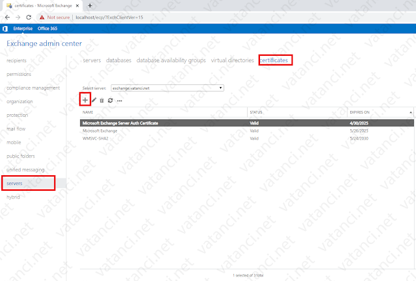Open hybrid section
This screenshot has height=281, width=416.
[13, 197]
